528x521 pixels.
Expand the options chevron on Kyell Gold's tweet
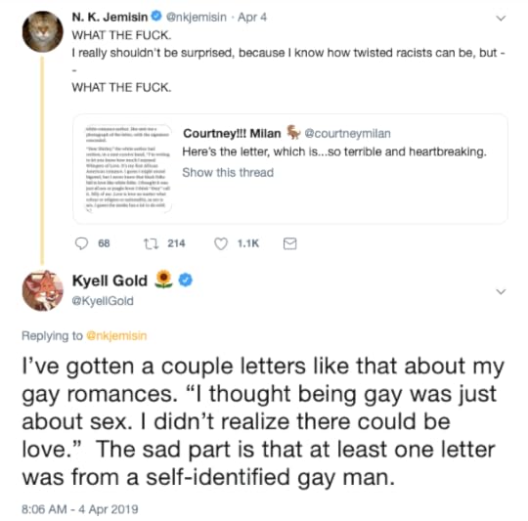[501, 291]
